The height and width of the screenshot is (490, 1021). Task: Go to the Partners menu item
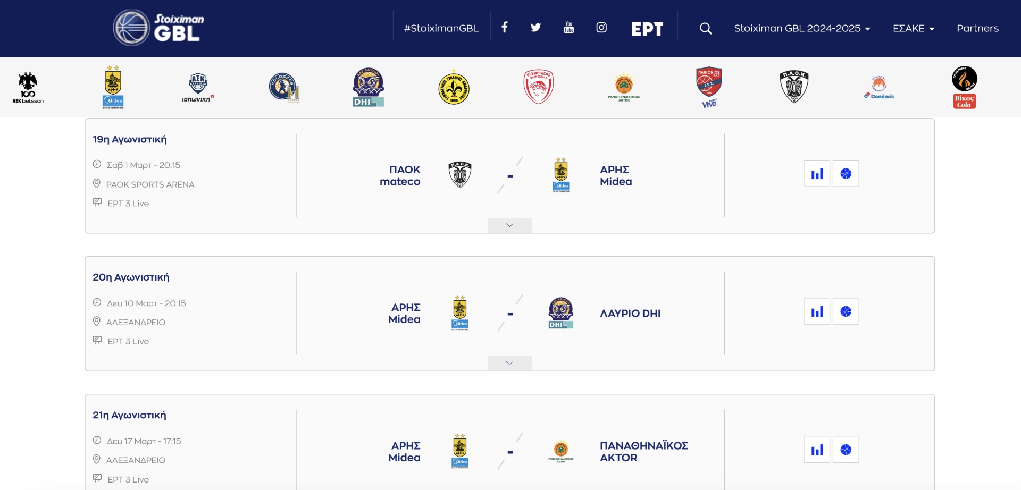(977, 28)
